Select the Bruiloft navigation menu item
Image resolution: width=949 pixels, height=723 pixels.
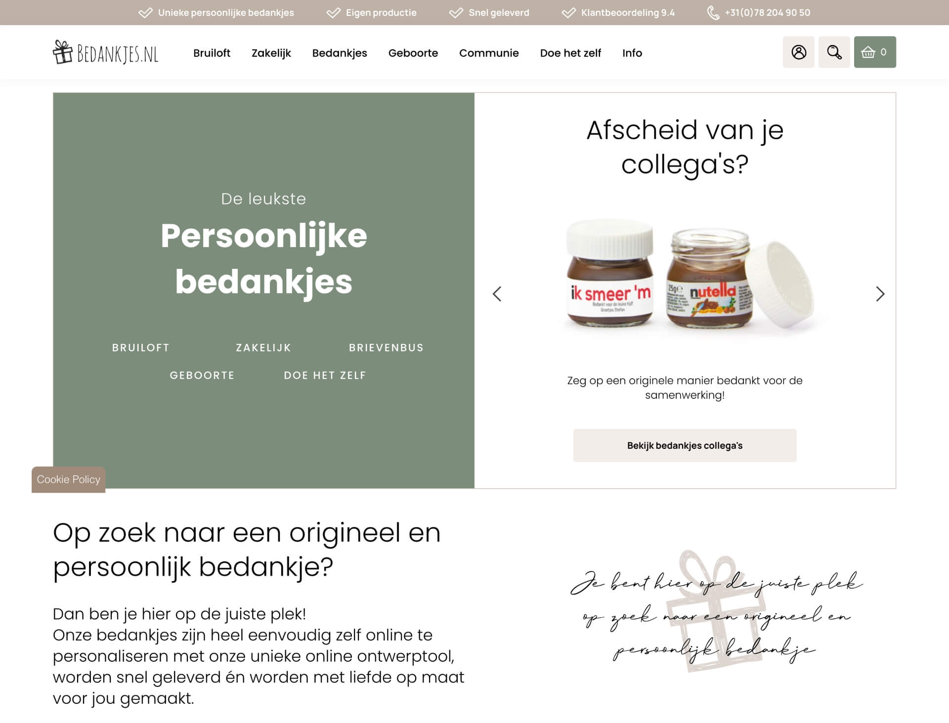coord(212,52)
